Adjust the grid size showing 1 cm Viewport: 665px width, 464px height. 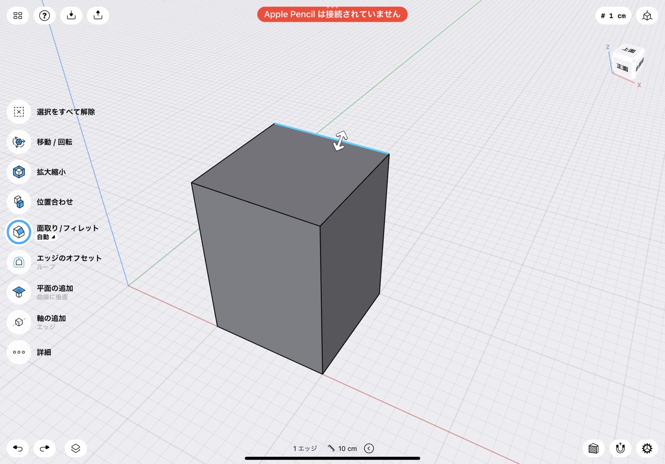point(613,16)
